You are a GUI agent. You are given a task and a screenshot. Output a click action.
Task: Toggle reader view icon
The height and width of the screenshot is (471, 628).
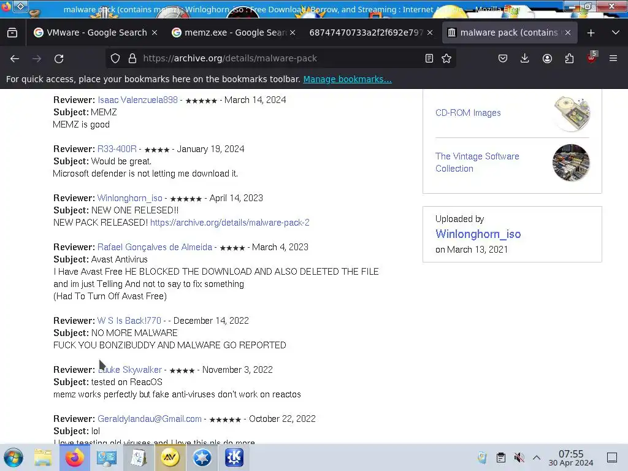click(429, 58)
